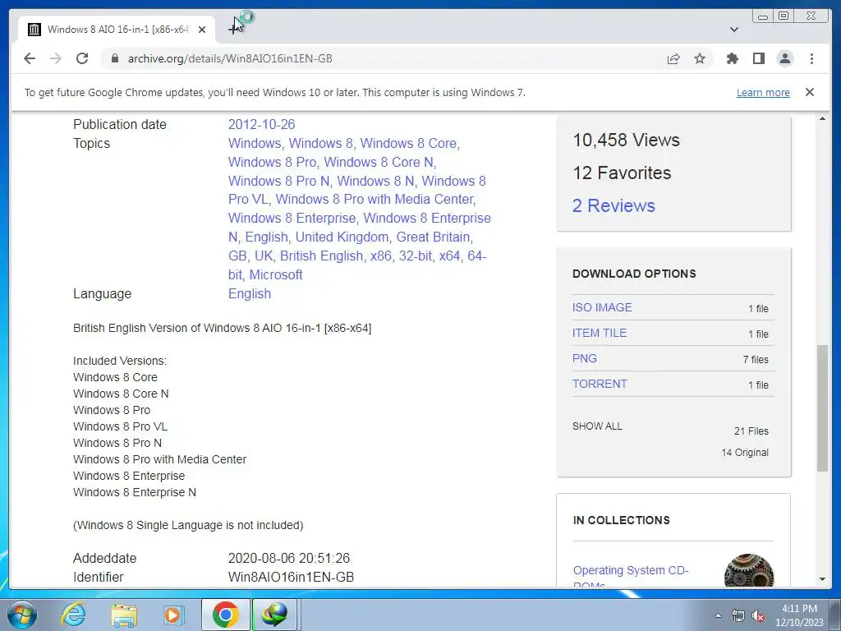The height and width of the screenshot is (631, 841).
Task: Open the English language link
Action: click(250, 293)
